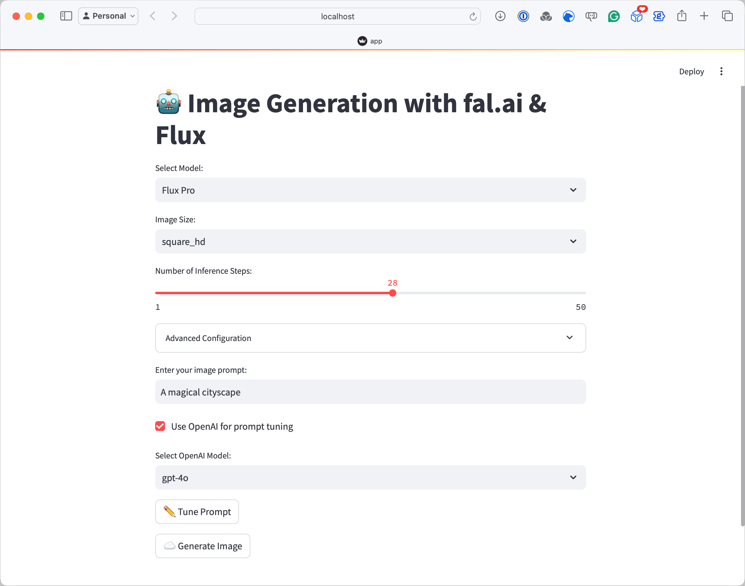Click the inference steps slider handle
This screenshot has height=586, width=745.
[x=393, y=293]
